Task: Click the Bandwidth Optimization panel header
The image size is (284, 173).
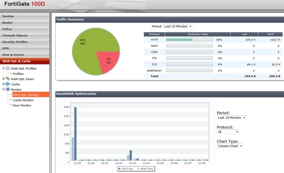Action: click(x=169, y=94)
